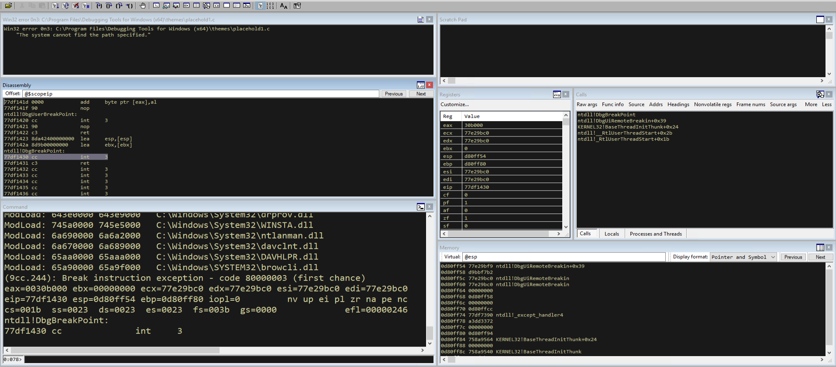Select highlighted 77df1430 int 3 disassembly line
This screenshot has width=836, height=367.
point(55,157)
